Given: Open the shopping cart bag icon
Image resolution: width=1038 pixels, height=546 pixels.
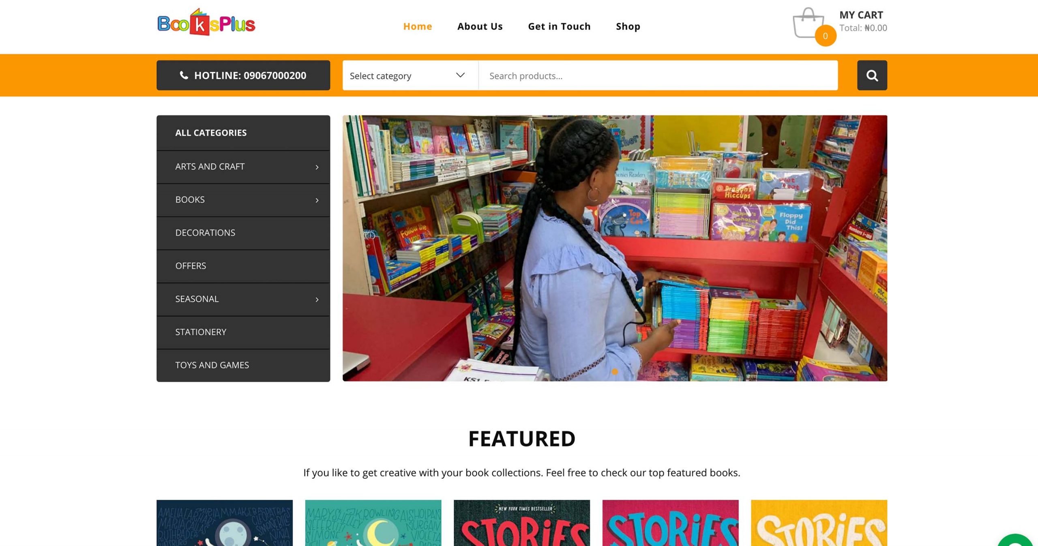Looking at the screenshot, I should click(808, 23).
